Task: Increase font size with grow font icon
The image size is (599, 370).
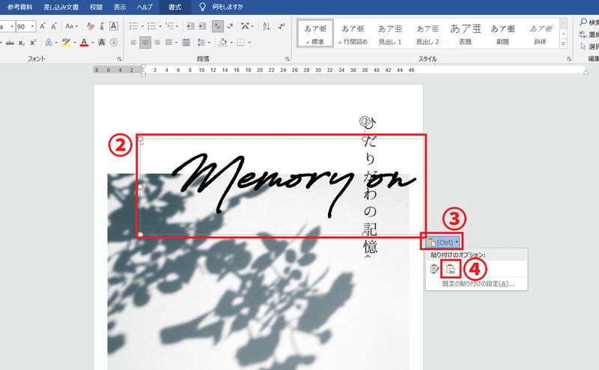Action: 43,26
